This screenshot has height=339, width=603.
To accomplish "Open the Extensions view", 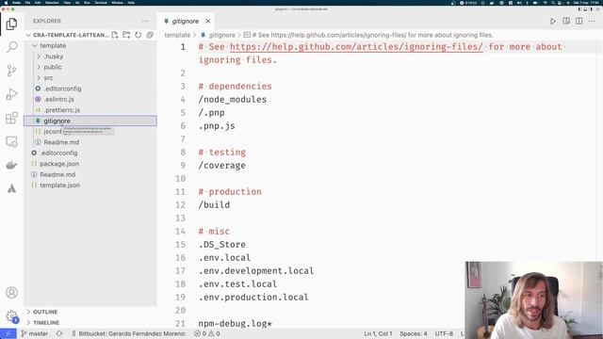I will point(11,118).
